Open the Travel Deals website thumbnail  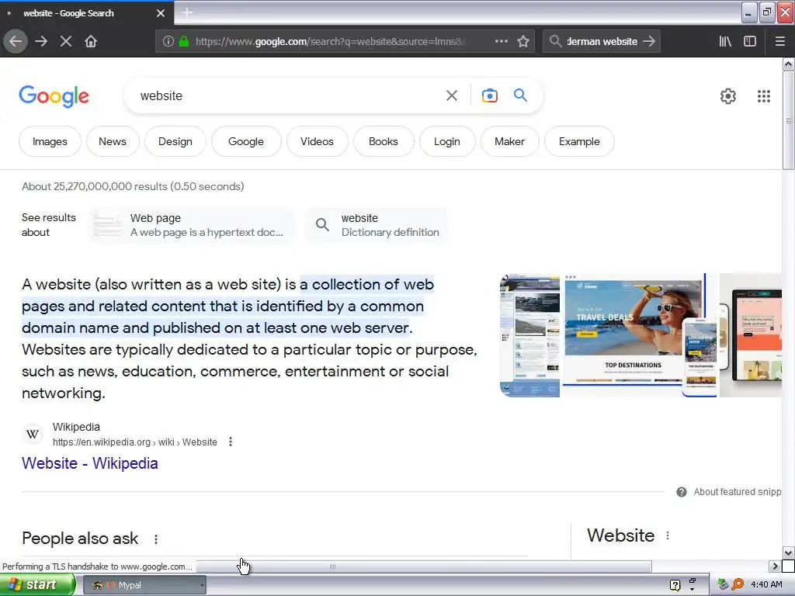click(640, 335)
